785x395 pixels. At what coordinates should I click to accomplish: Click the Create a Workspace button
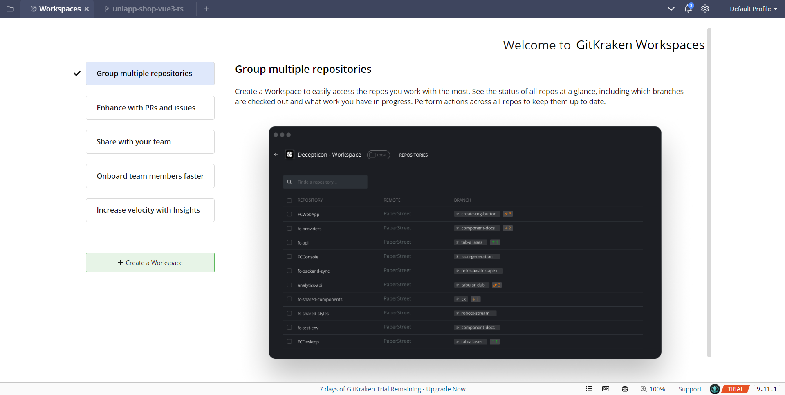tap(150, 262)
